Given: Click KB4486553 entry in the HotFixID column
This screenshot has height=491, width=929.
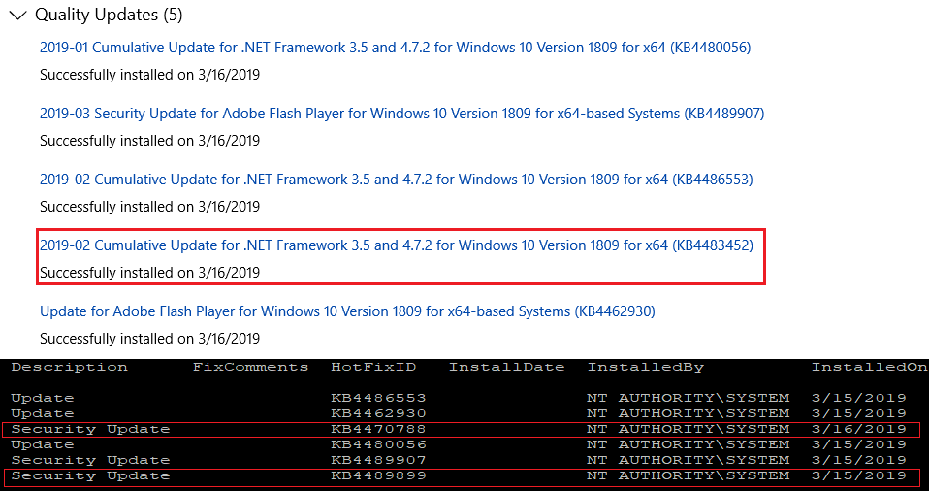Looking at the screenshot, I should pyautogui.click(x=378, y=398).
